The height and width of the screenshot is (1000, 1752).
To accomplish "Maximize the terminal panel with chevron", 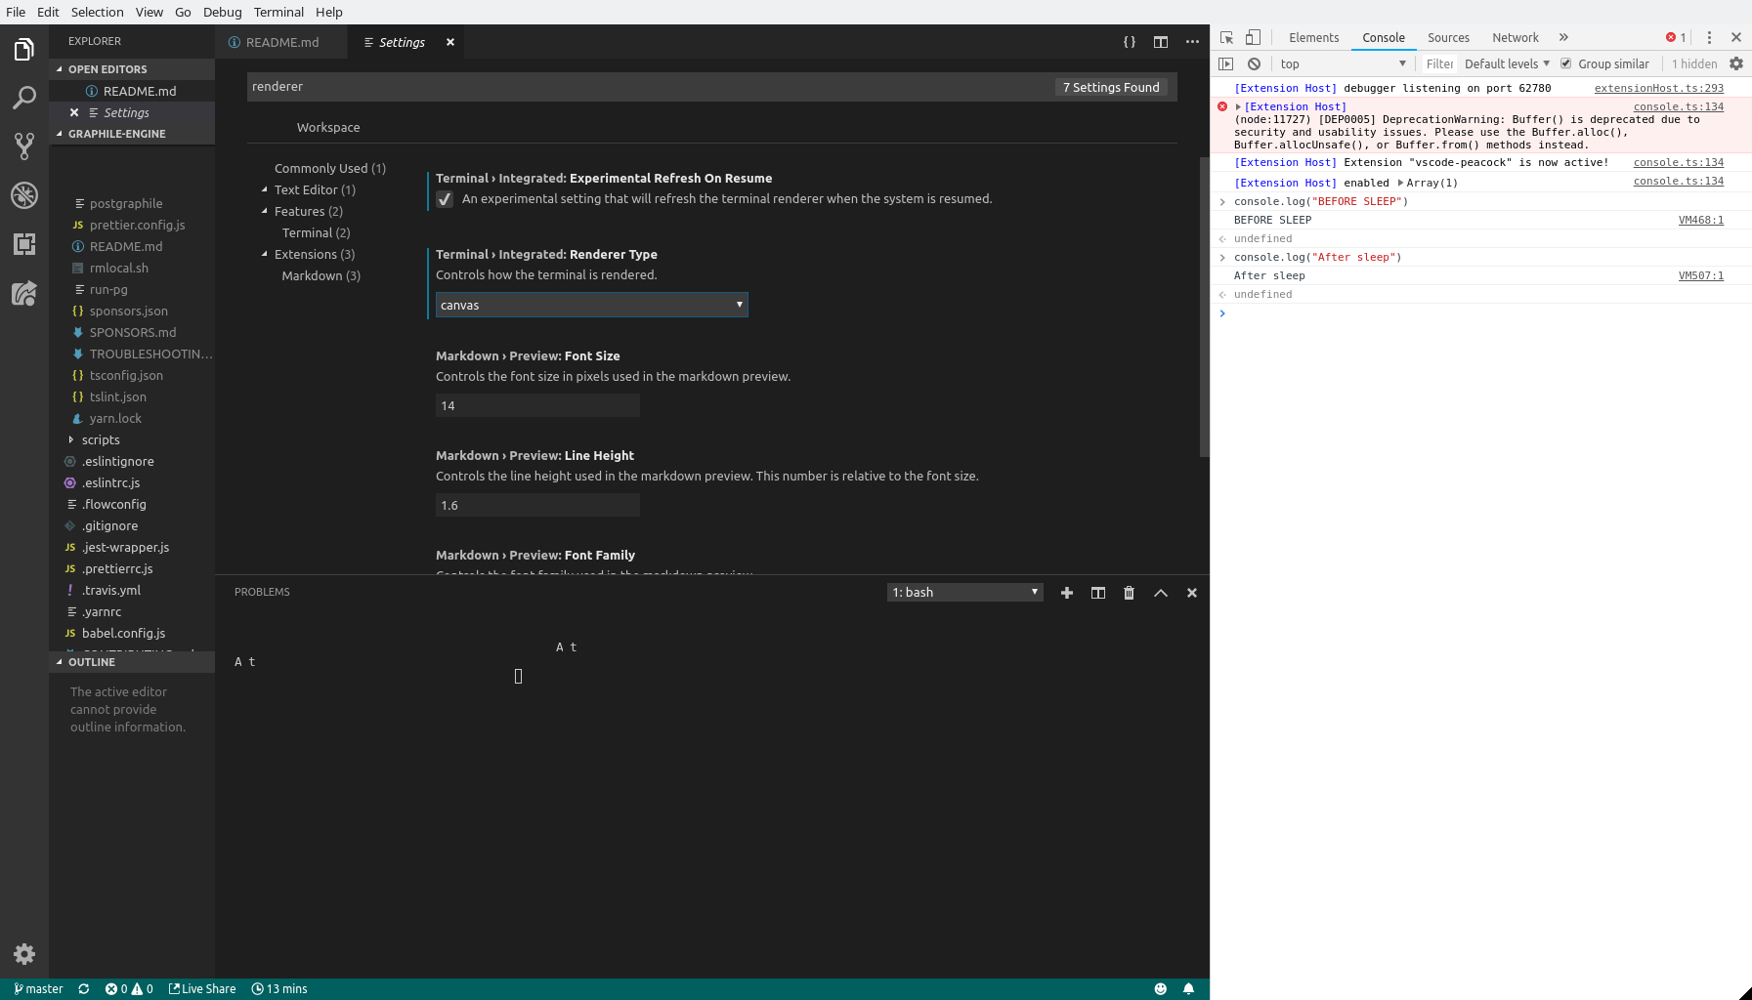I will click(x=1161, y=593).
